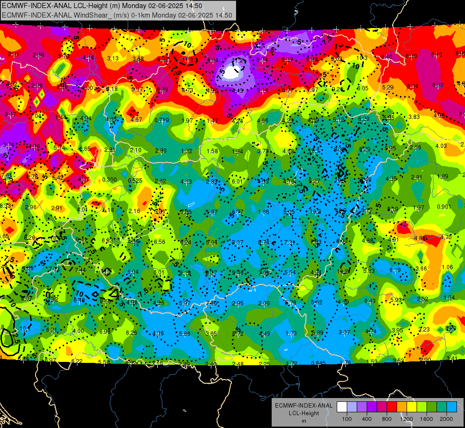Viewport: 465px width, 428px height.
Task: Click the wind shear value '6.56'
Action: pyautogui.click(x=160, y=242)
